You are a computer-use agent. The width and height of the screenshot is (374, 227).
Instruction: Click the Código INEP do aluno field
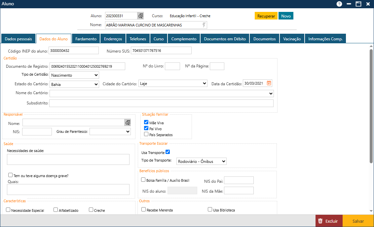click(x=73, y=51)
